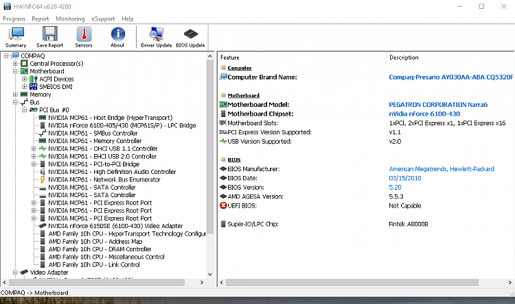Open the eSupport menu

click(x=103, y=18)
